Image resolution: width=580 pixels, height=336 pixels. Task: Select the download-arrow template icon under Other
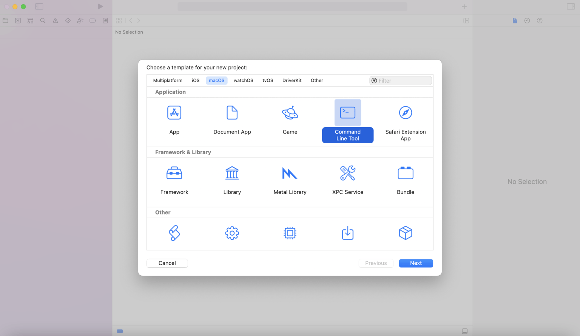click(348, 233)
